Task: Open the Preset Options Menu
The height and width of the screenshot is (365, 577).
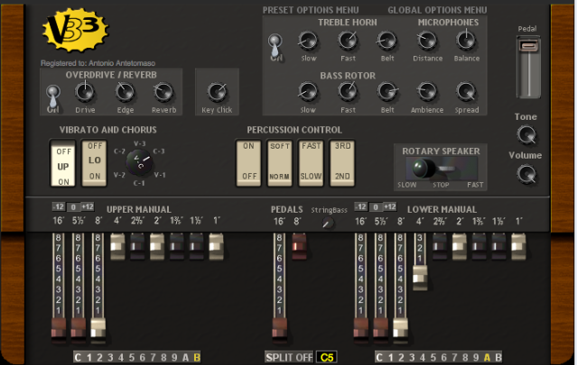Action: pos(312,9)
